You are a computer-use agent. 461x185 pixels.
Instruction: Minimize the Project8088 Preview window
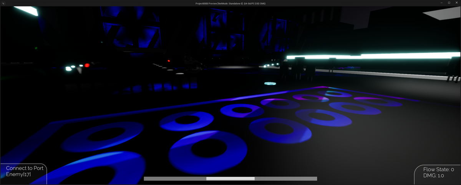click(x=441, y=3)
